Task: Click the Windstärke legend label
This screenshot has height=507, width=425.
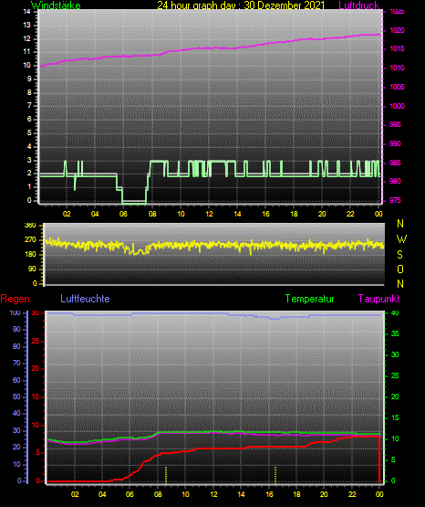Action: coord(56,5)
